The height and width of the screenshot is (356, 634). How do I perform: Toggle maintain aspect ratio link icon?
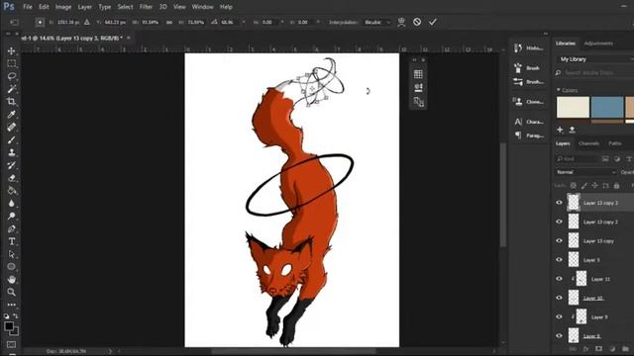pyautogui.click(x=169, y=22)
